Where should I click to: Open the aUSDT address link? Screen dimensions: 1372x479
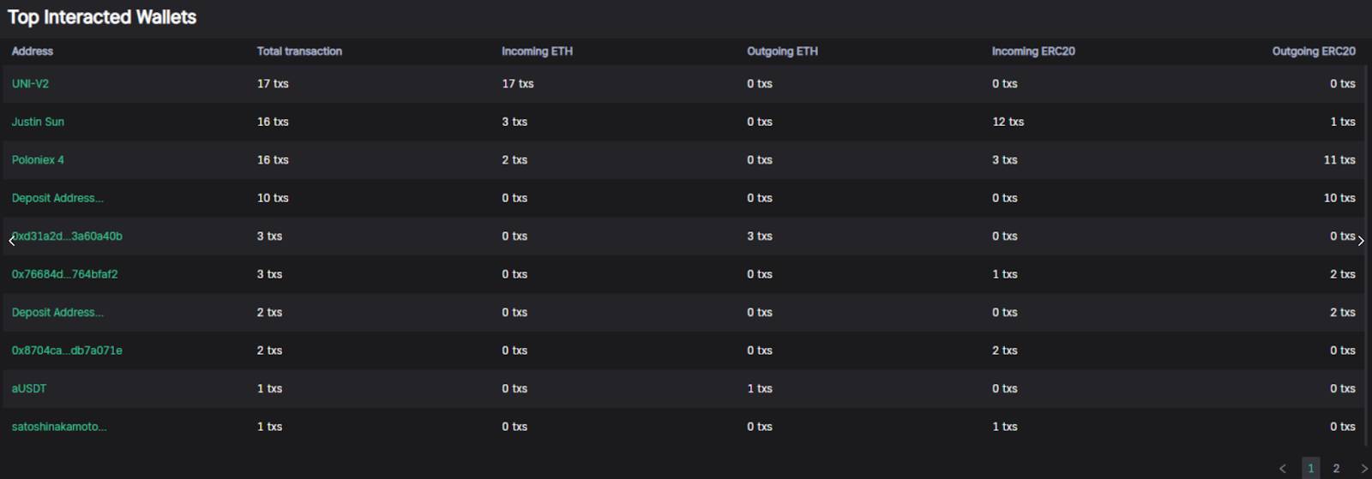pos(29,389)
